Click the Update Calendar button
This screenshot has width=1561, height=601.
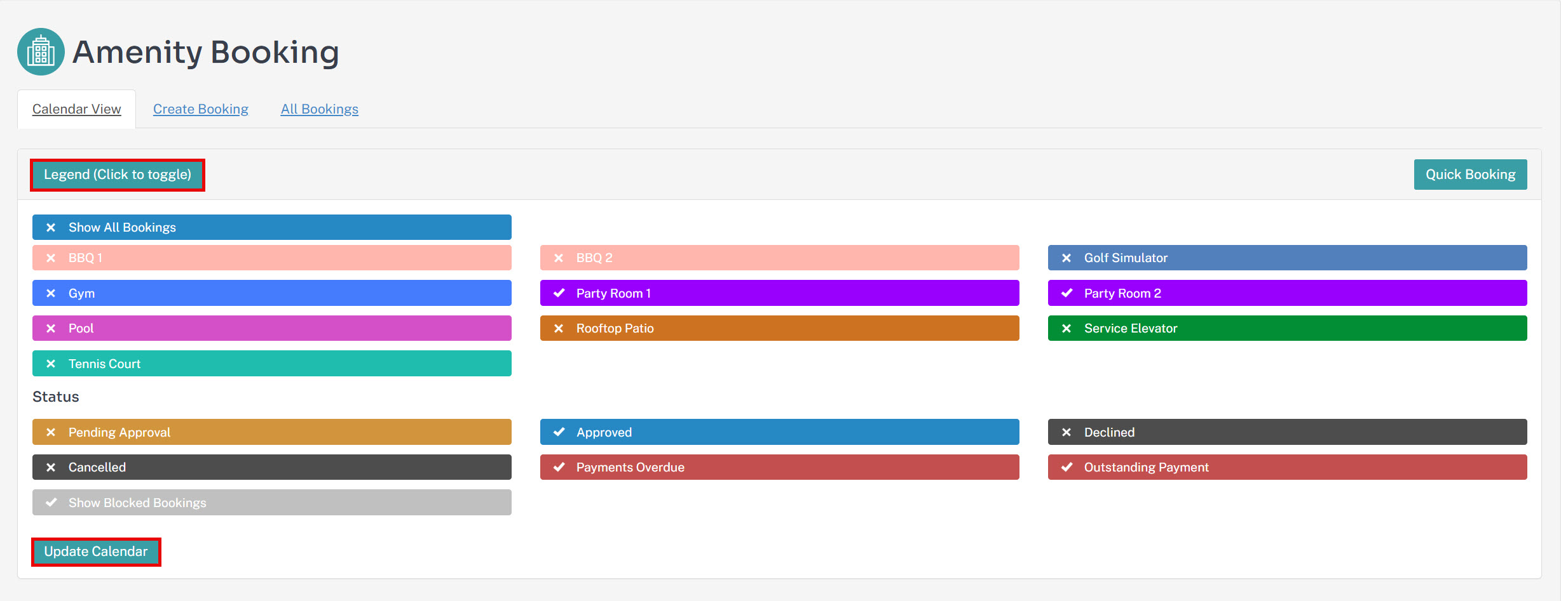[96, 551]
